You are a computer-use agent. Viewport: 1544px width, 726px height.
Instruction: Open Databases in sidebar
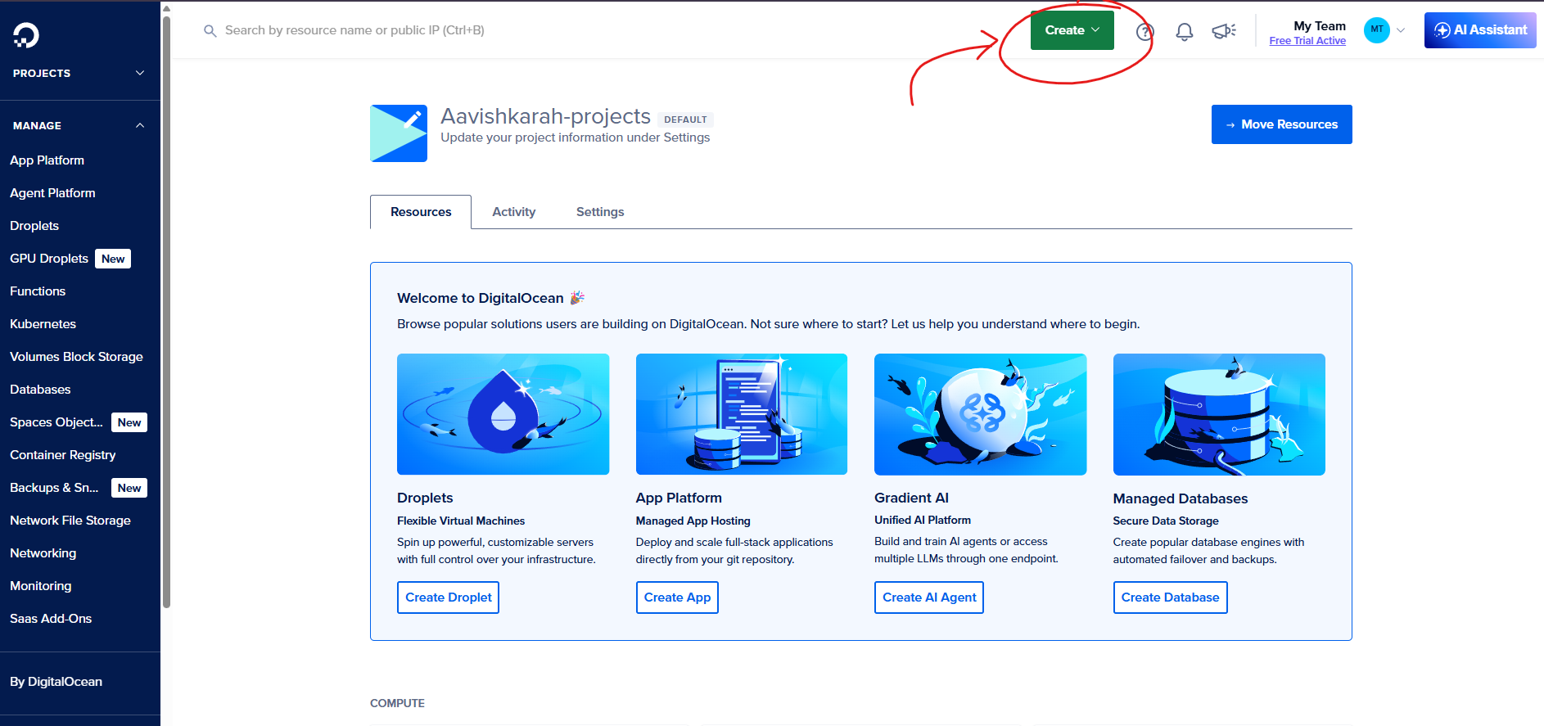(40, 390)
